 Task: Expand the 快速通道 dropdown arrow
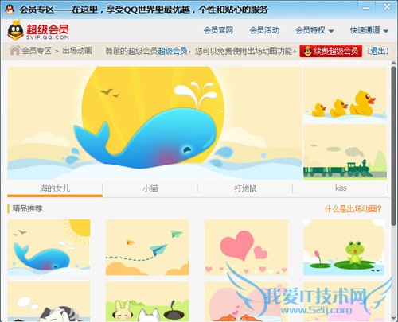point(386,31)
